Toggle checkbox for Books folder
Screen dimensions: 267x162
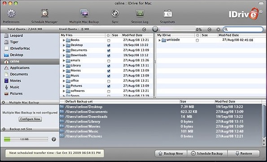[x=109, y=41]
